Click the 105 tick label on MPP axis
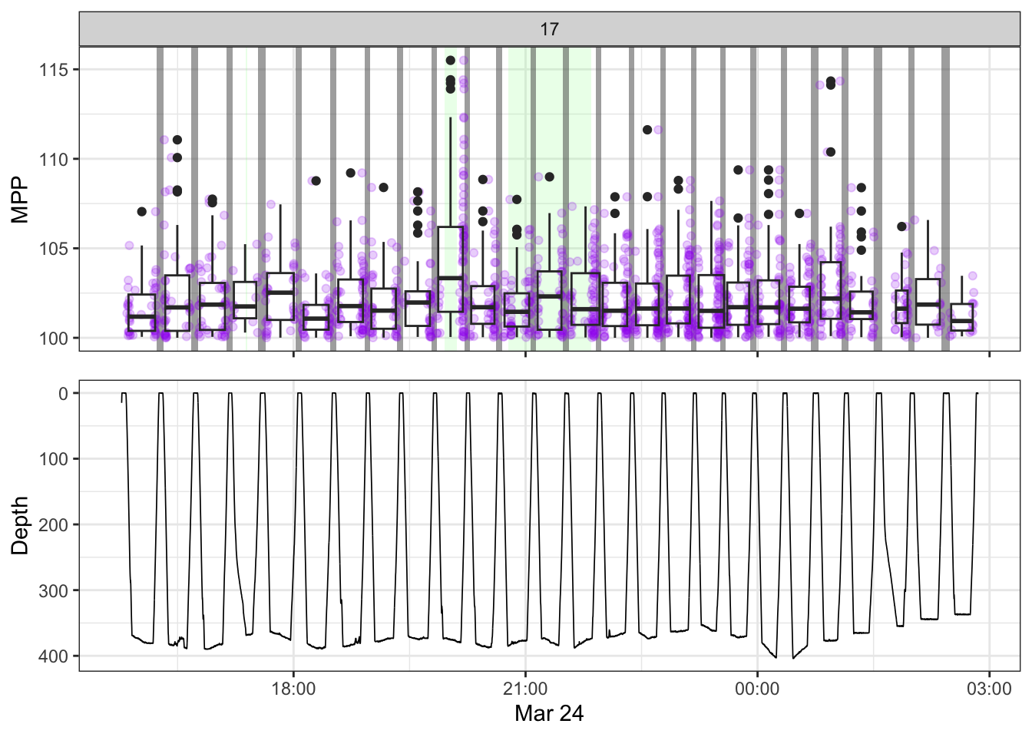 (x=53, y=249)
